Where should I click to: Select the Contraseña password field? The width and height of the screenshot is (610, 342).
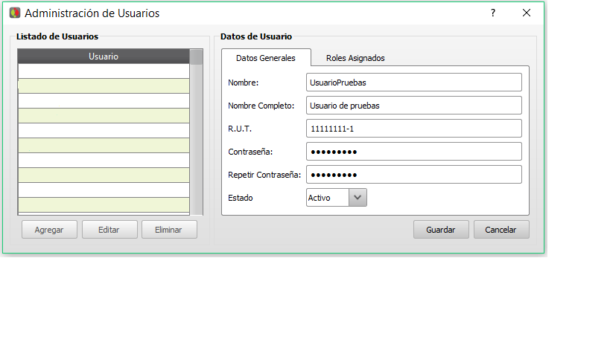(413, 152)
